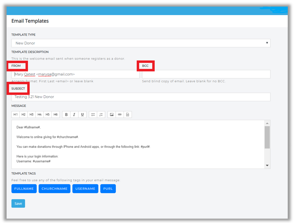Screen dimensions: 294x223
Task: Insert the USERNAME template tag
Action: pyautogui.click(x=85, y=189)
